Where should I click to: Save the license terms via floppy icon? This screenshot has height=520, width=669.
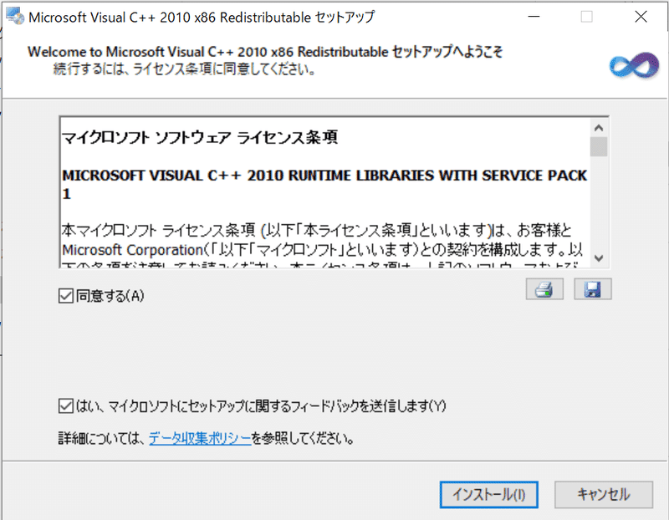(593, 289)
